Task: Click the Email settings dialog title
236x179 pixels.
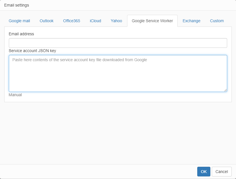Action: (17, 5)
